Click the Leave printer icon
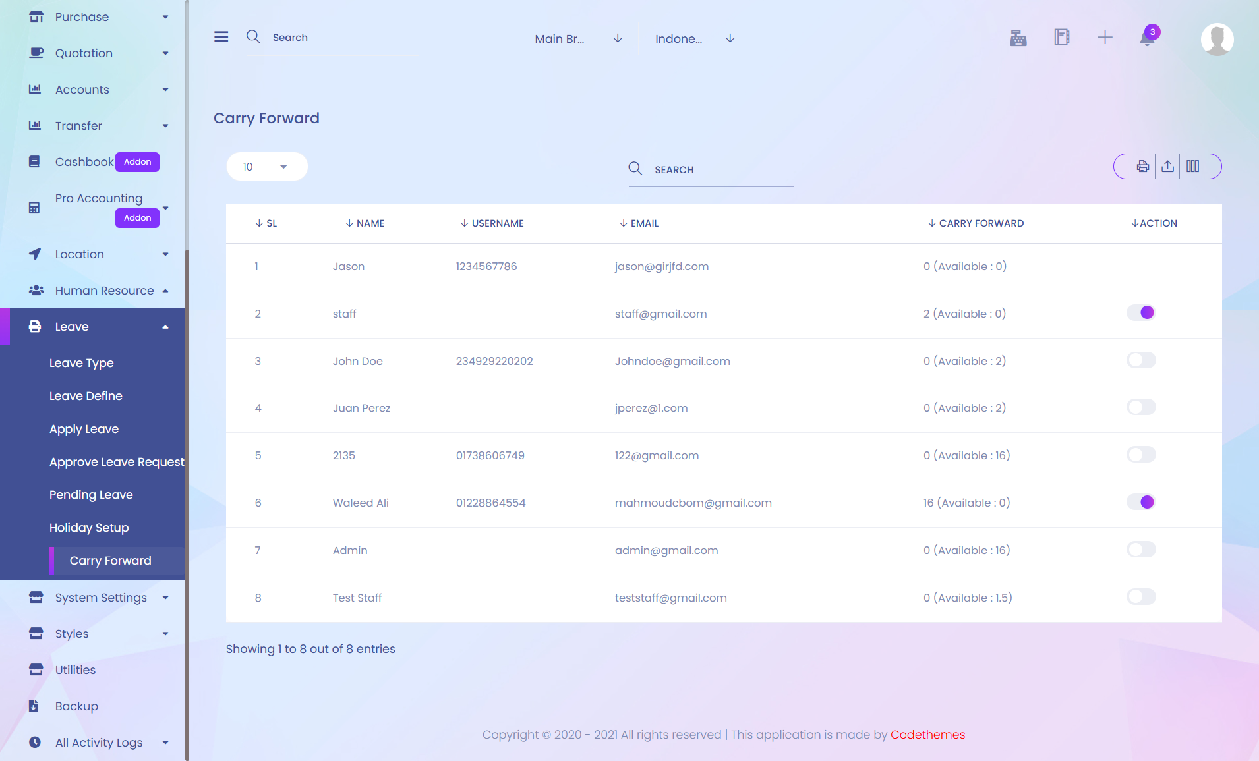 click(35, 326)
